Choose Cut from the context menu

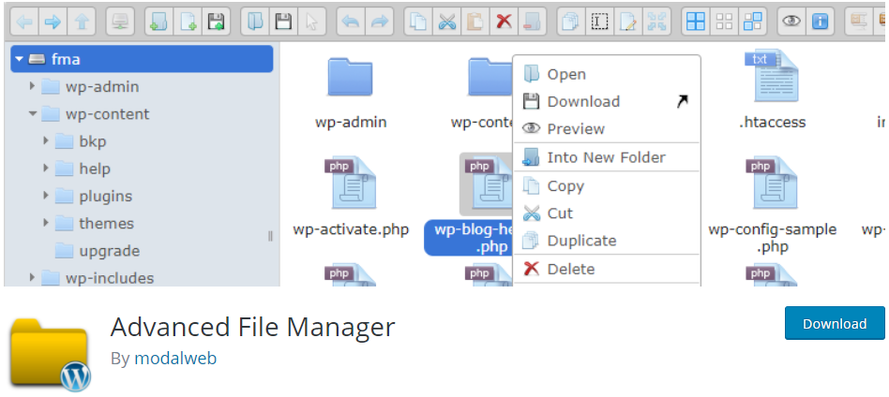point(607,213)
